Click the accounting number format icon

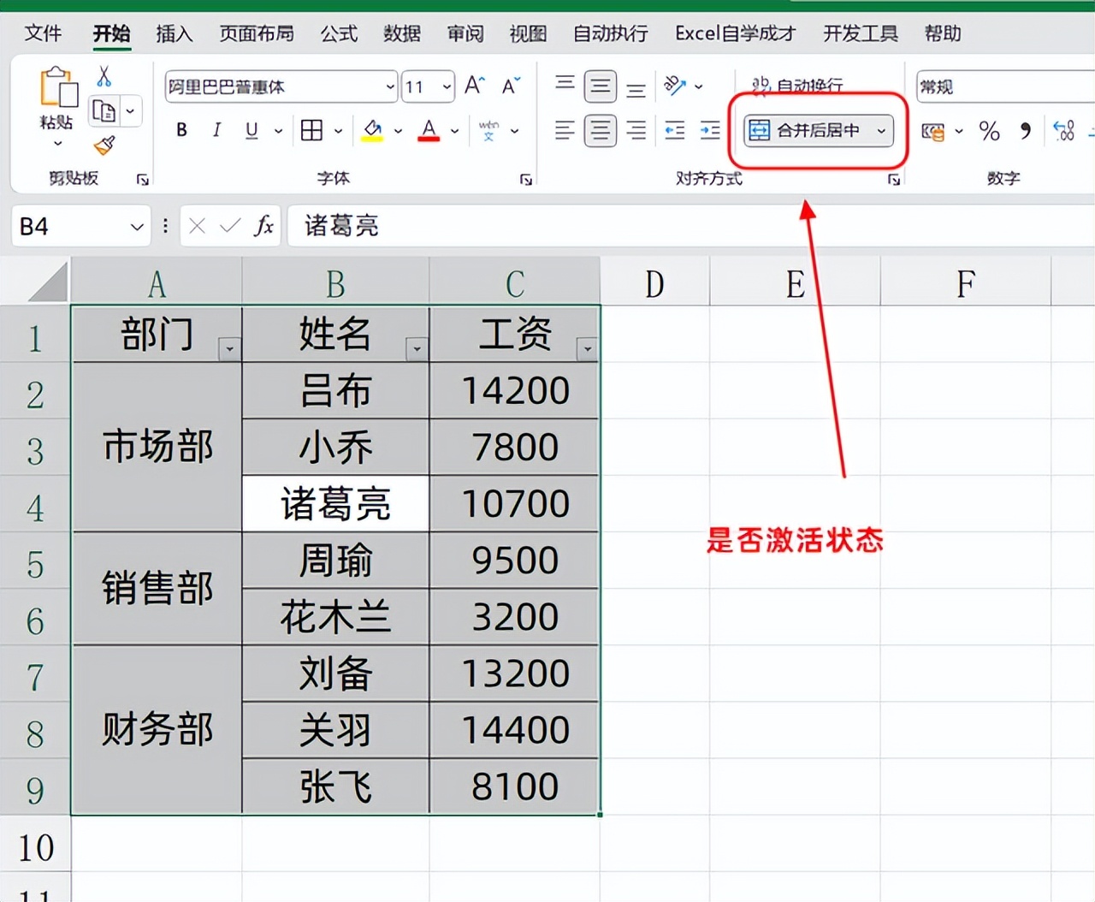[x=932, y=131]
